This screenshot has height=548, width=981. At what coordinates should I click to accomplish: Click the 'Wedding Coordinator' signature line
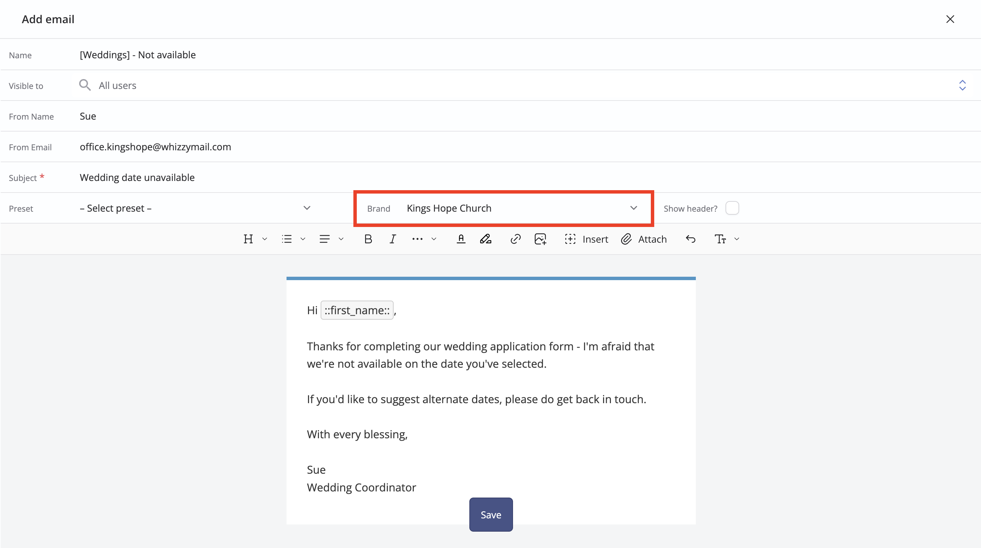362,487
